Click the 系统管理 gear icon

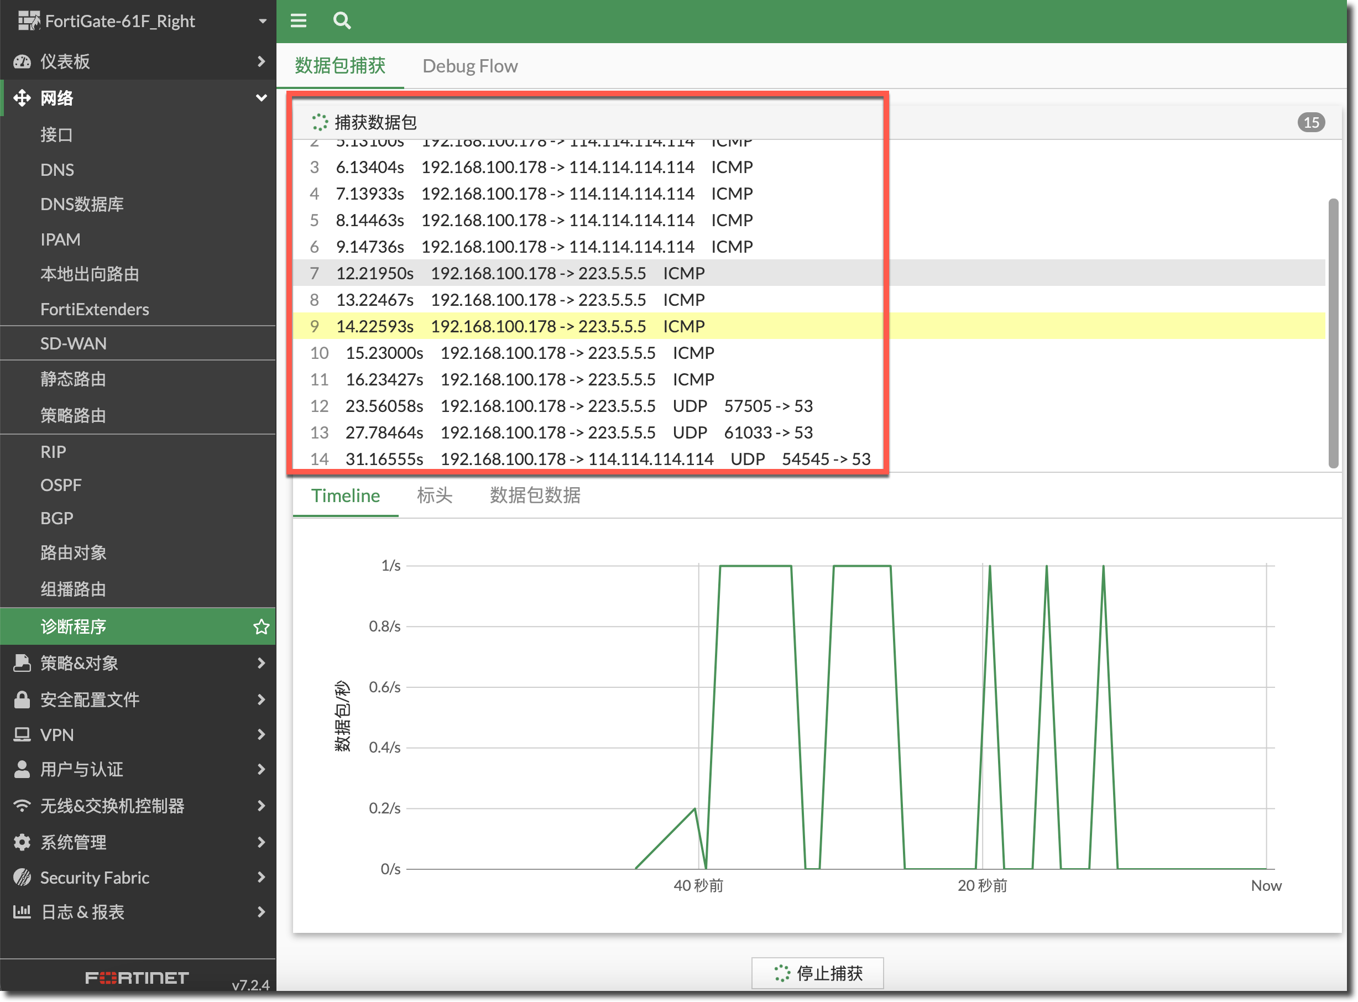click(x=23, y=842)
